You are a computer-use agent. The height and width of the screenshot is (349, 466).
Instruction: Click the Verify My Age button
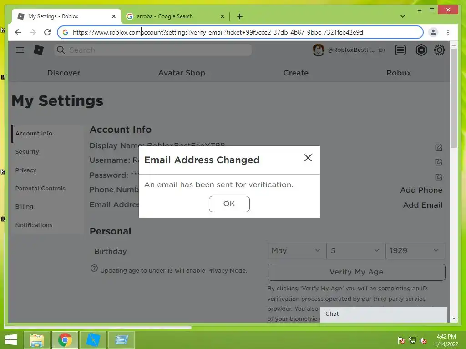point(356,272)
